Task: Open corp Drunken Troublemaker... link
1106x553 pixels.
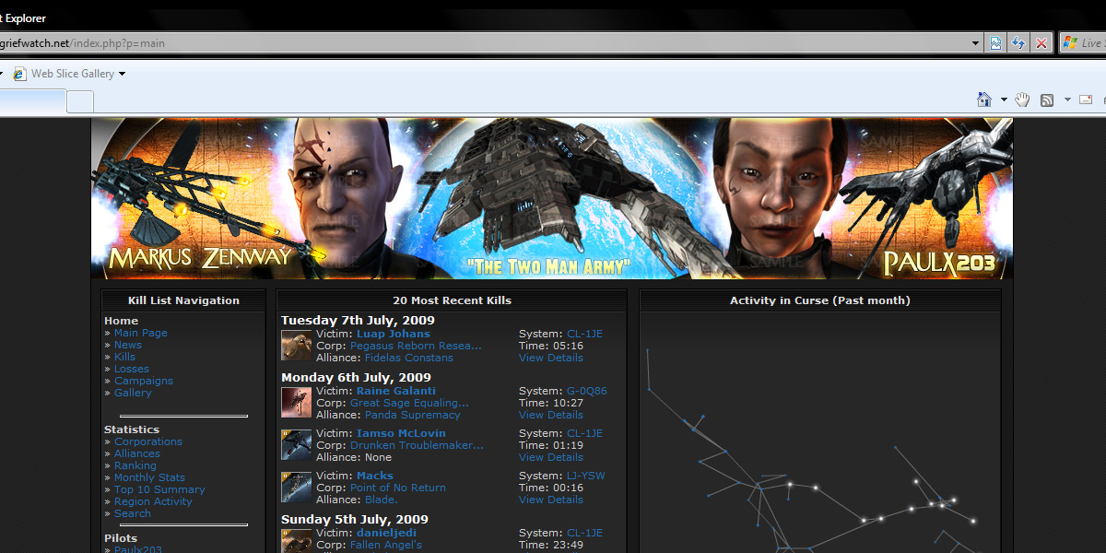Action: coord(417,445)
